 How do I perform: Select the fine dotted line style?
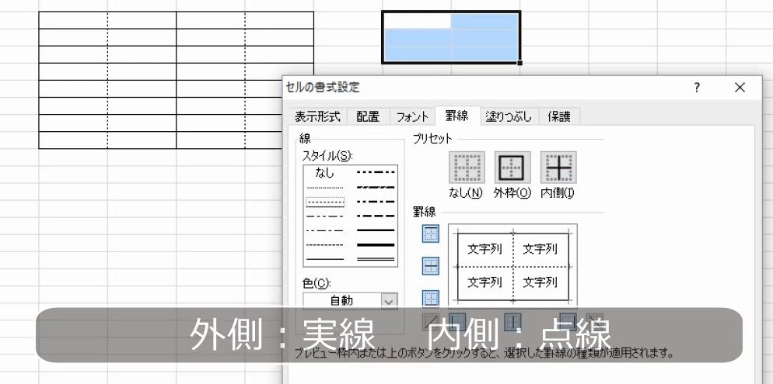click(325, 188)
